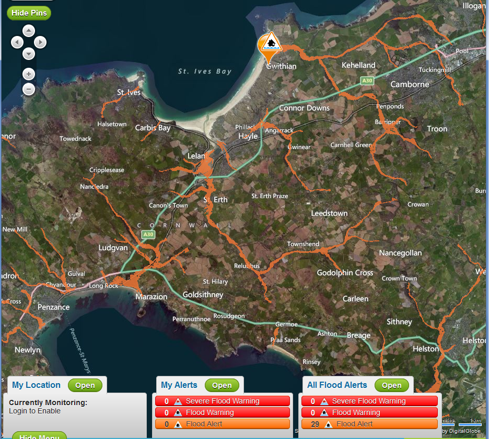Screen dimensions: 489x439
Task: Pan the map to the left
Action: coord(17,42)
